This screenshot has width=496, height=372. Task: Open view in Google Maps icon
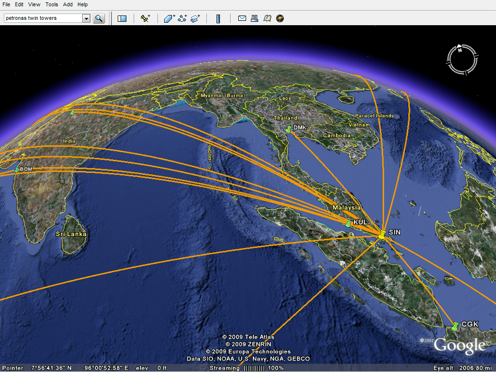[267, 18]
